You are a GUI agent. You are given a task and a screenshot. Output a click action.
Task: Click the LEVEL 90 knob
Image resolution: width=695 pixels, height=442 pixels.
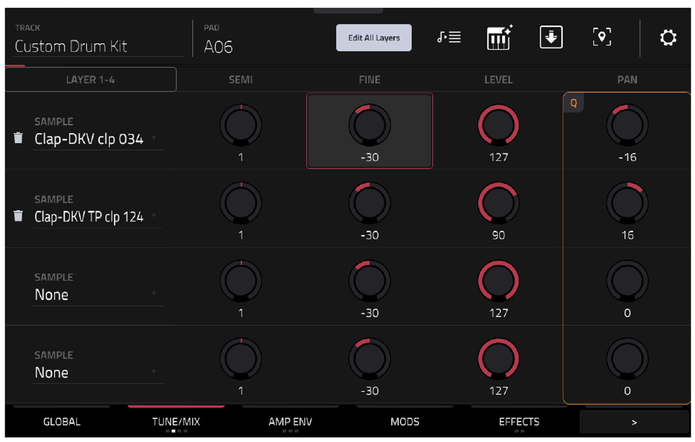[x=498, y=203]
